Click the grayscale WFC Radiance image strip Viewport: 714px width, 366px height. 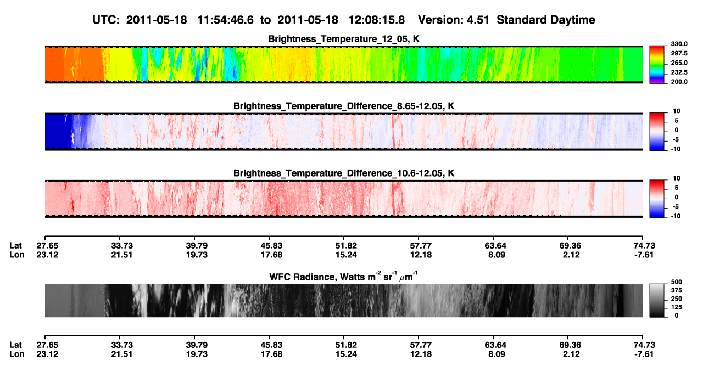point(343,300)
